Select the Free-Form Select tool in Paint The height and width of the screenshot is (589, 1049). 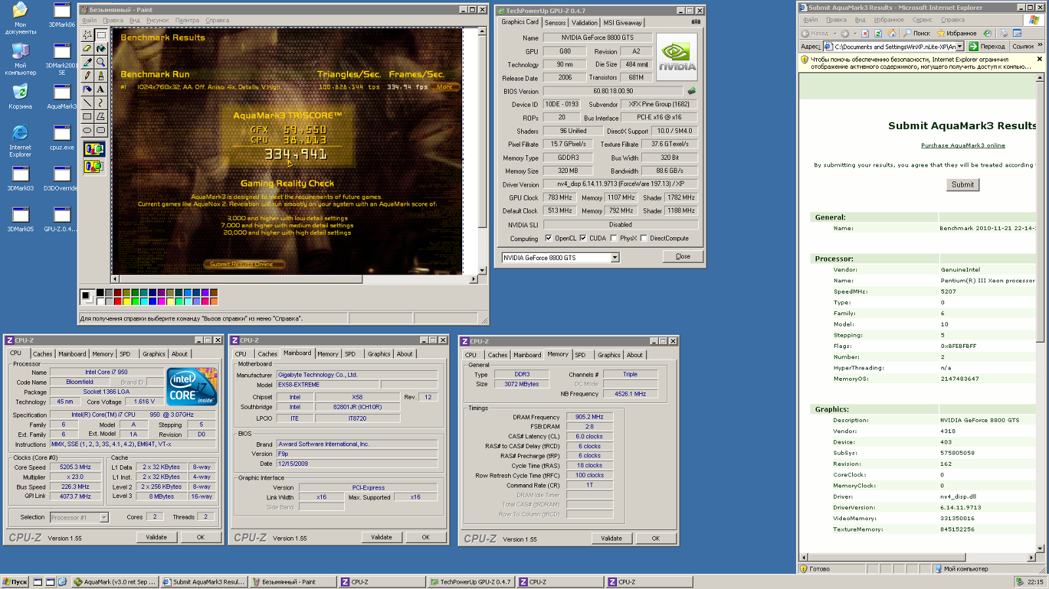click(87, 34)
